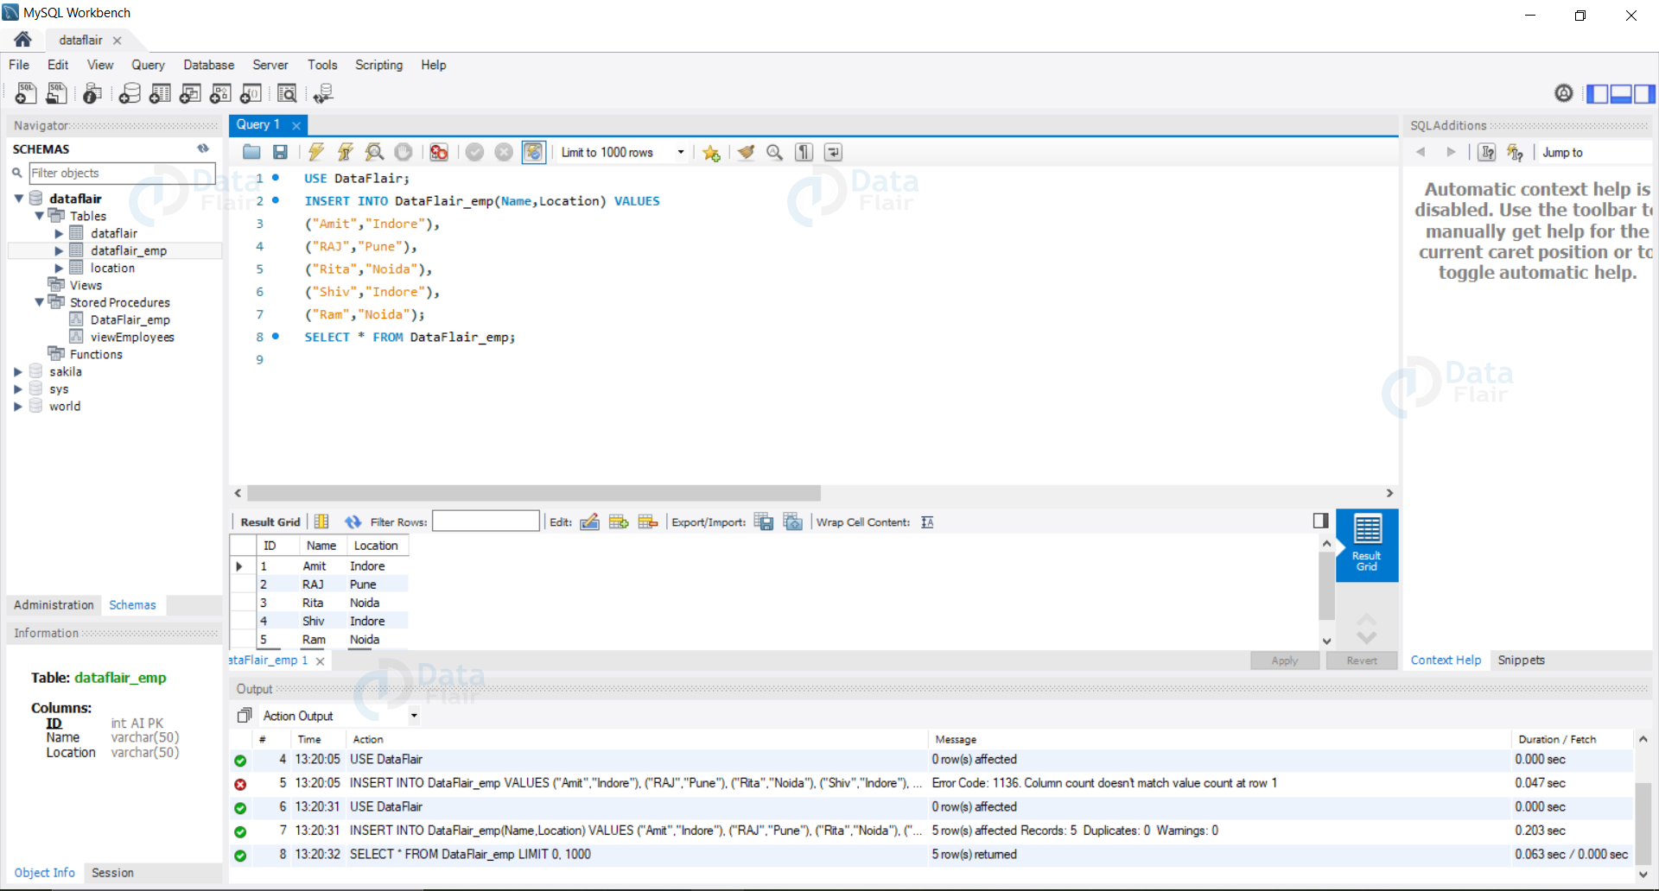Image resolution: width=1659 pixels, height=891 pixels.
Task: Toggle autocommit mode button
Action: (534, 152)
